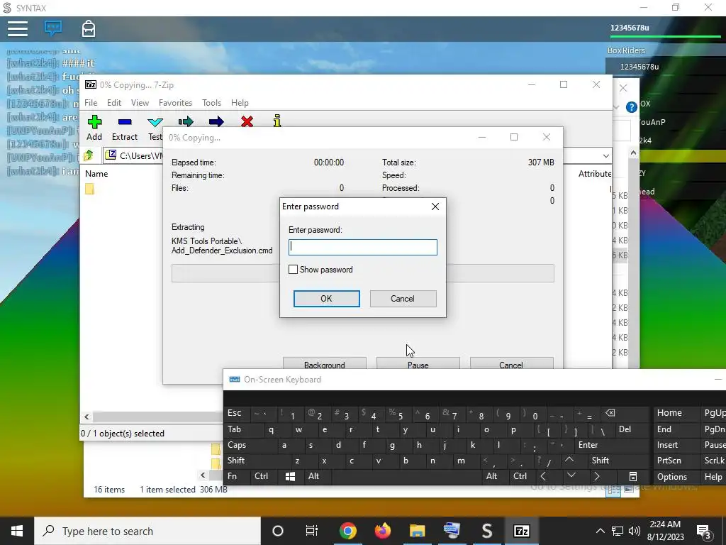Click the menu key on On-Screen Keyboard
The image size is (726, 545).
tap(633, 476)
